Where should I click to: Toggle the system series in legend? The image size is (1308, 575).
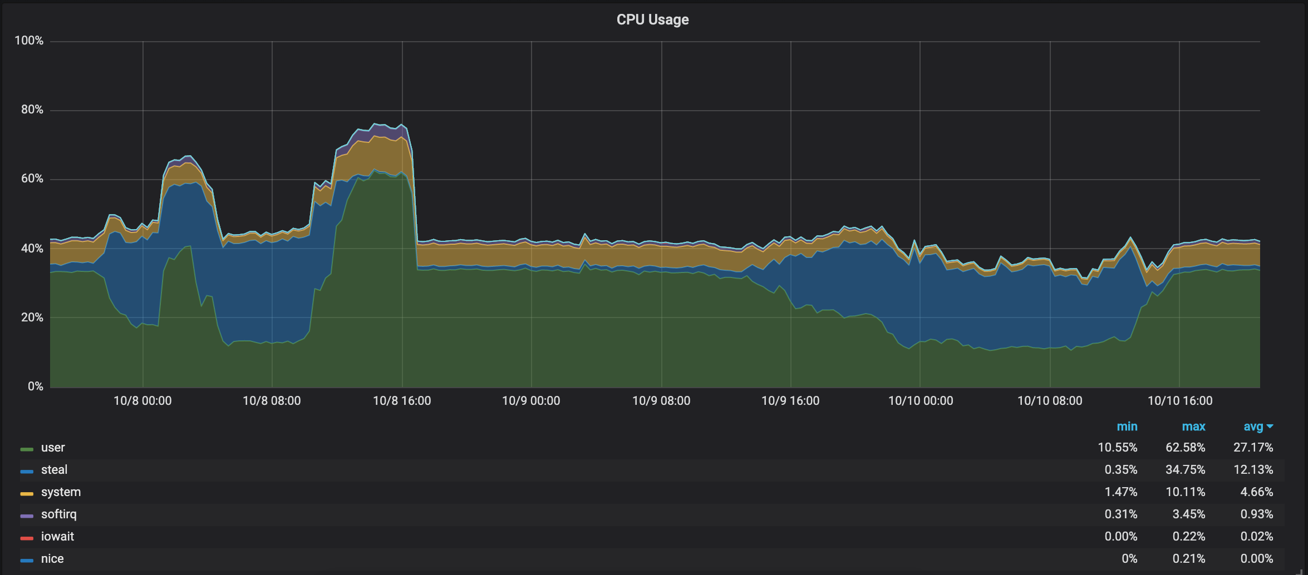point(61,492)
